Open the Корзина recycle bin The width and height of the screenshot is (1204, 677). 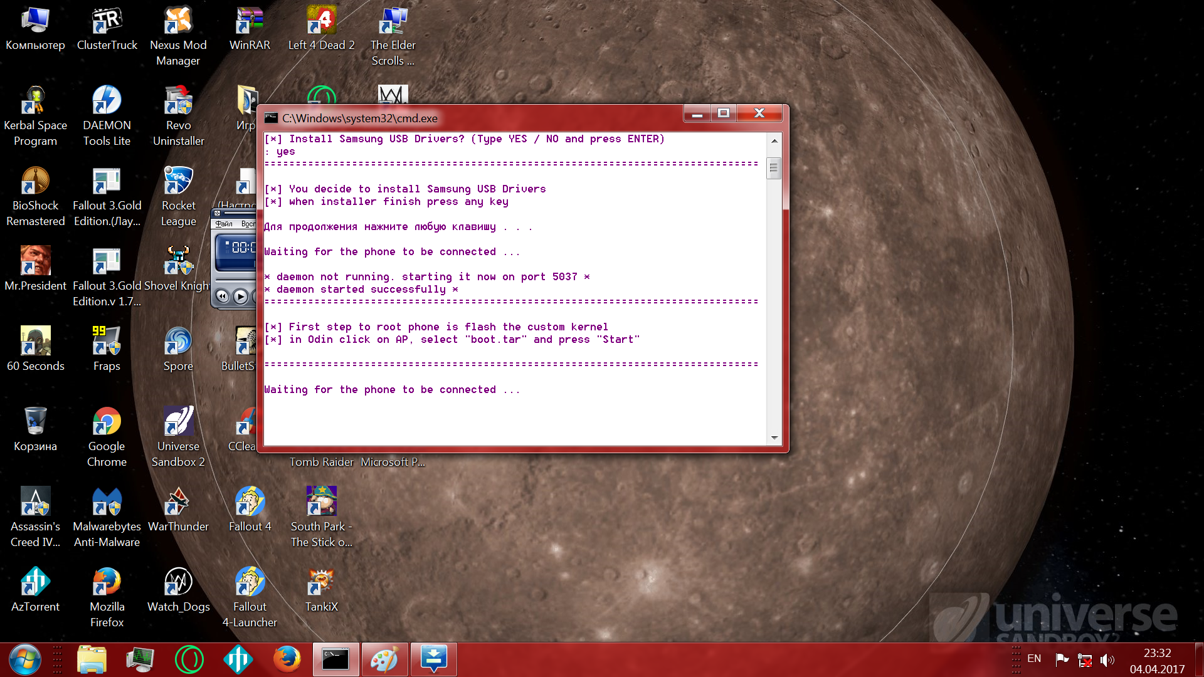coord(35,422)
